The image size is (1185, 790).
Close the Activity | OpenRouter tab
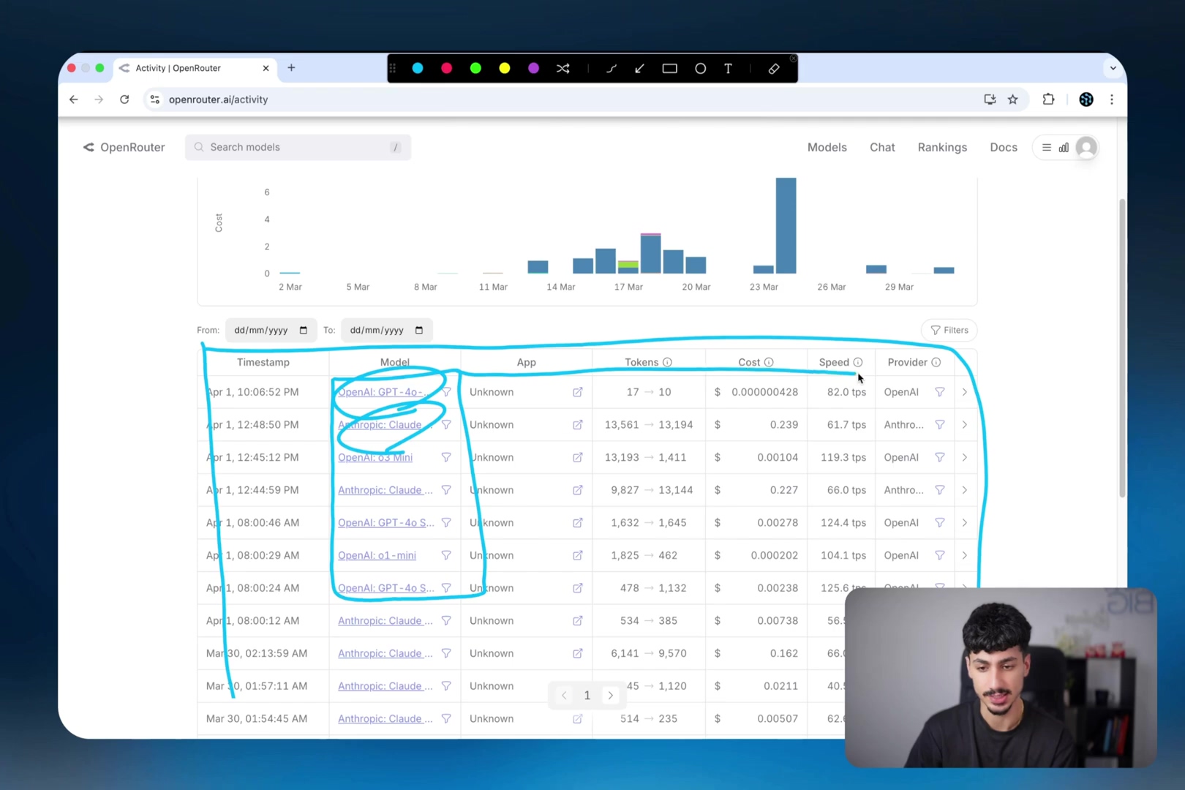click(x=266, y=68)
